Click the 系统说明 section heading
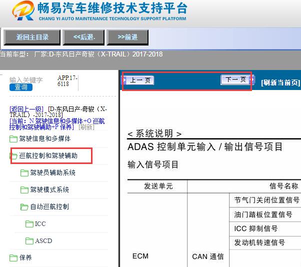This screenshot has height=267, width=301. [154, 133]
